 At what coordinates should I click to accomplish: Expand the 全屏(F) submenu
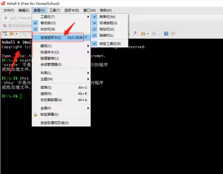tap(61, 108)
